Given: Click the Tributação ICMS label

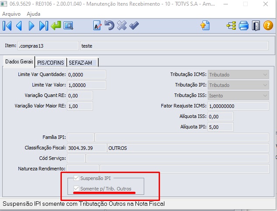Looking at the screenshot, I should (x=188, y=74).
